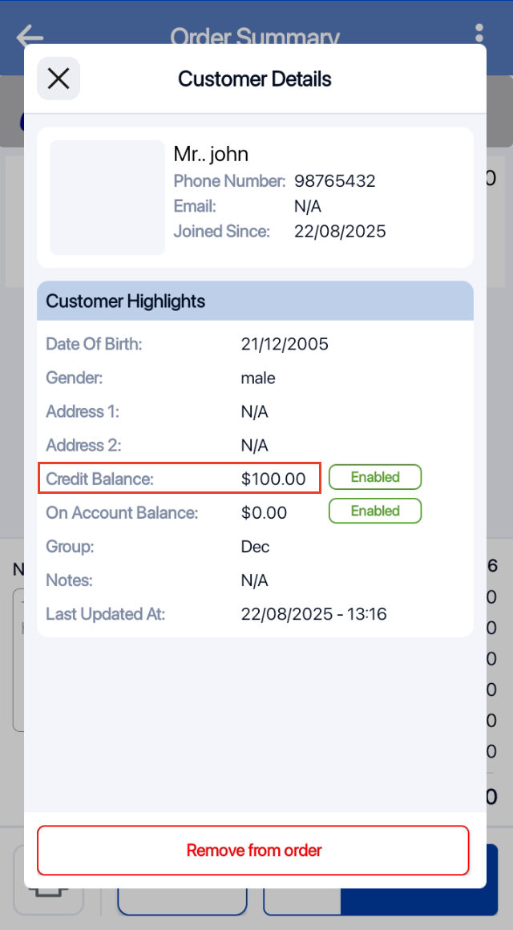The width and height of the screenshot is (513, 930).
Task: Tap the Customer Details dialog title
Action: (255, 79)
